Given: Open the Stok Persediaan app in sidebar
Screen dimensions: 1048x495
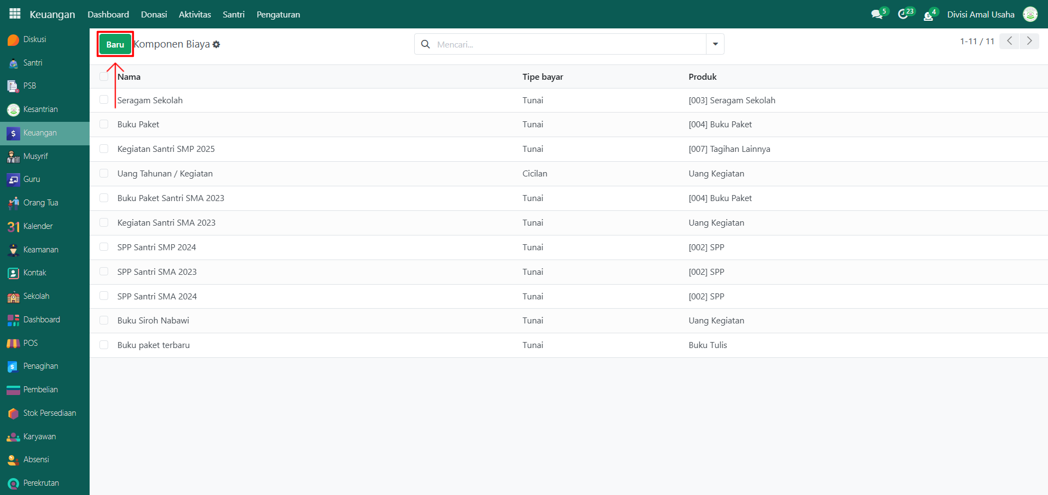Looking at the screenshot, I should click(x=49, y=413).
